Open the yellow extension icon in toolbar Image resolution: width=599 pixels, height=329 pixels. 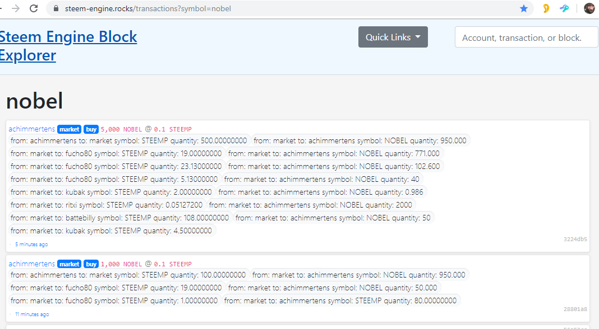pyautogui.click(x=546, y=8)
